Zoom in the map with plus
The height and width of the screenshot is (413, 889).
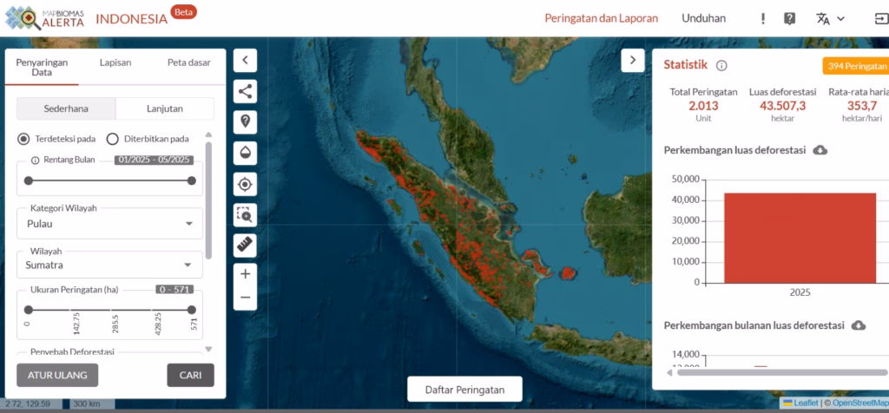(x=245, y=275)
